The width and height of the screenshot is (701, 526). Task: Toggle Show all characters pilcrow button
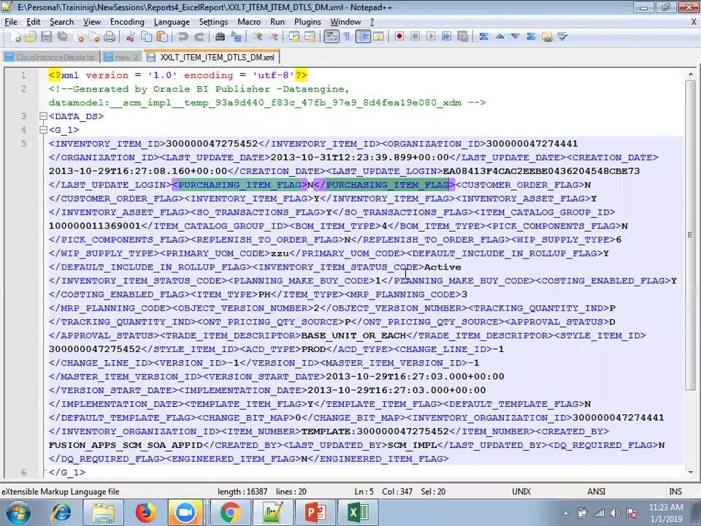pyautogui.click(x=347, y=37)
